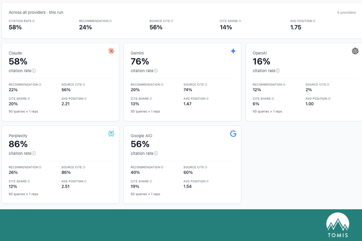Click the 16% OpenAI citation rate value
This screenshot has height=241, width=362.
click(261, 61)
